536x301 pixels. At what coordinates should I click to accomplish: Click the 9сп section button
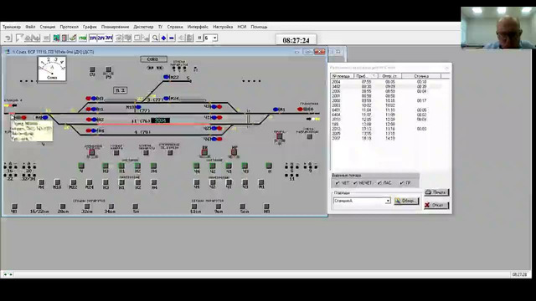point(218,207)
